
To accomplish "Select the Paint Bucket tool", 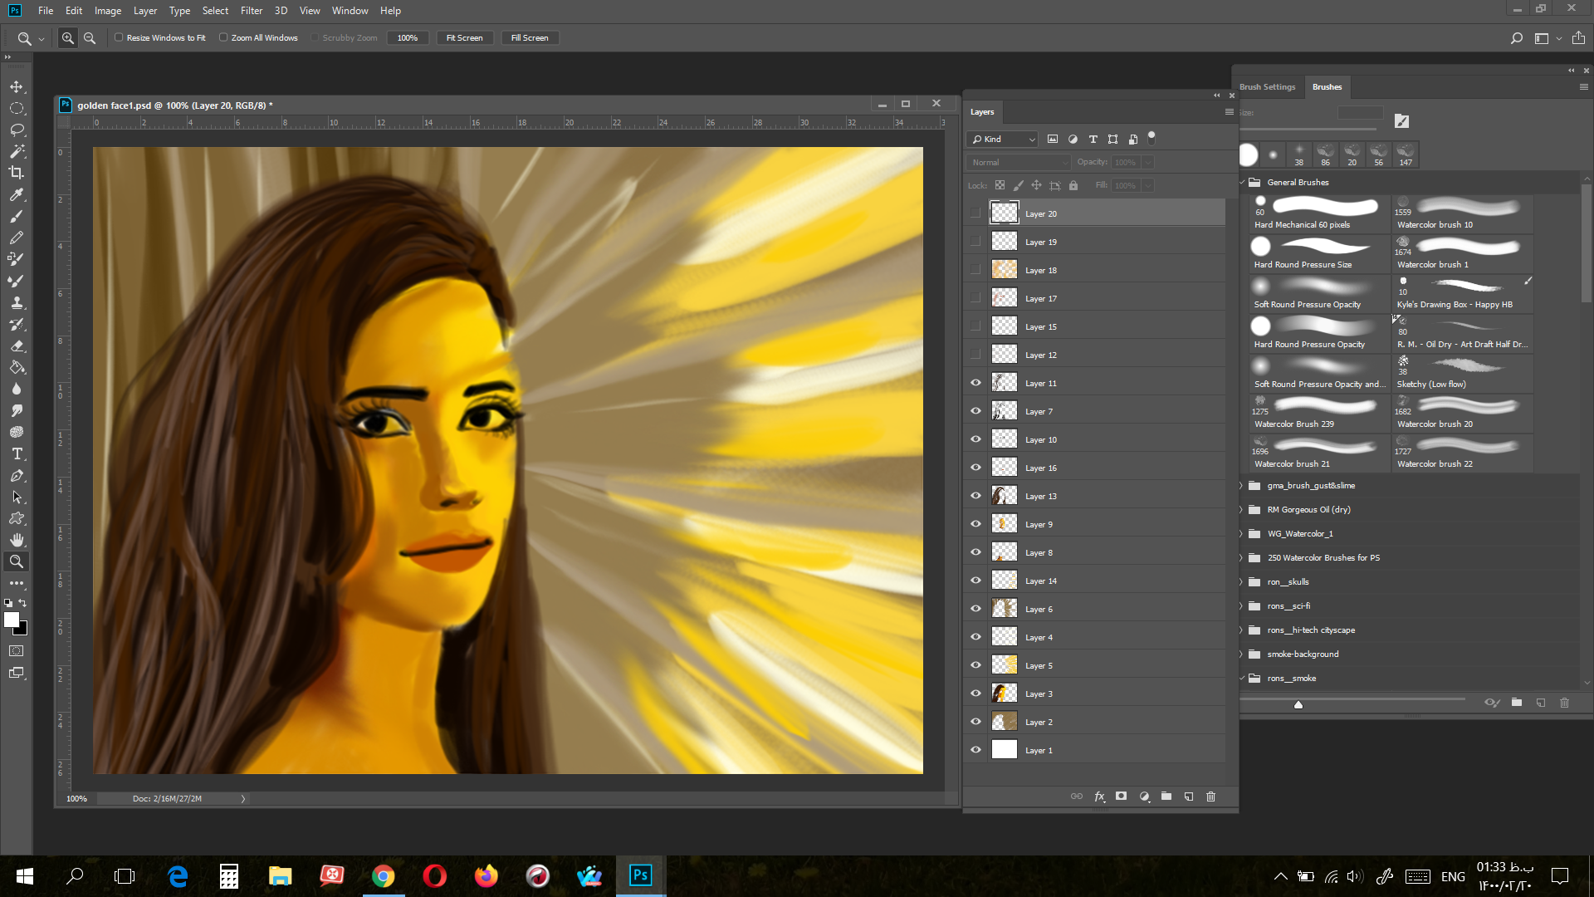I will pos(17,367).
